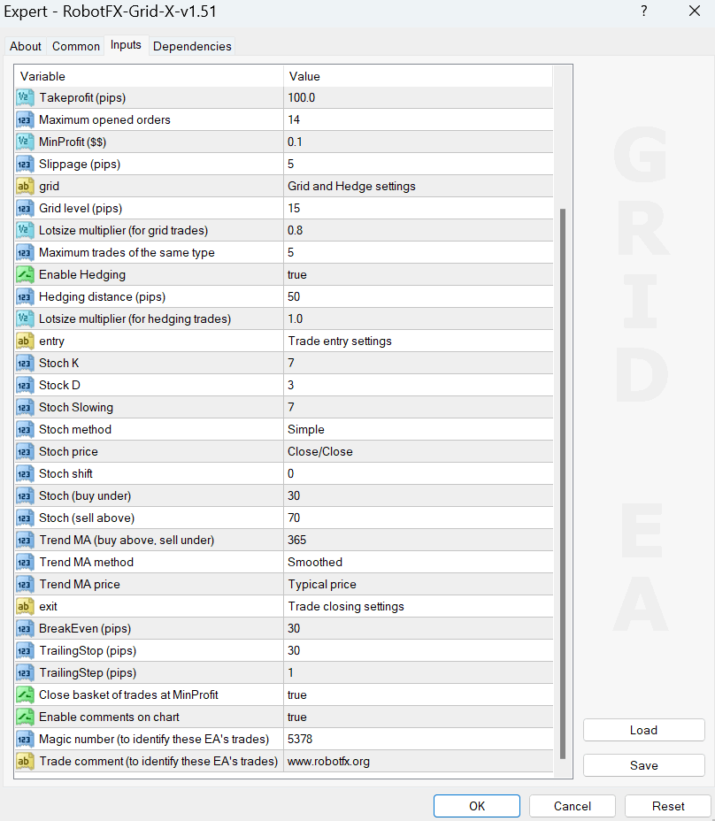
Task: Open the Trend MA method 'Smoothed' dropdown value
Action: (418, 563)
